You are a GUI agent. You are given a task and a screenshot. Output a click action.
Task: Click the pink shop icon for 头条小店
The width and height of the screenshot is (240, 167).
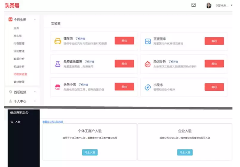coord(58,87)
